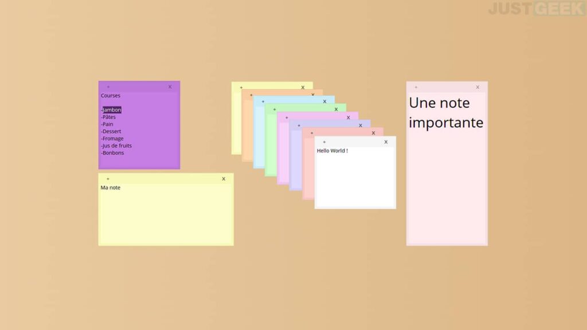Close the stacked light-purple note

click(x=348, y=117)
